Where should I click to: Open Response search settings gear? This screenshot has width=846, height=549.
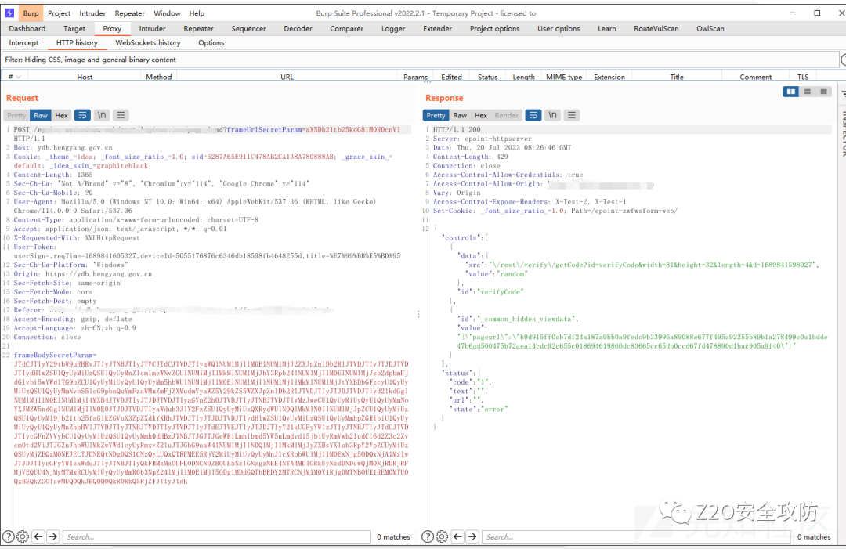(442, 536)
